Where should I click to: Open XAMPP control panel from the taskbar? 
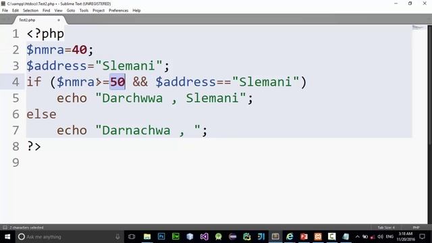[318, 237]
